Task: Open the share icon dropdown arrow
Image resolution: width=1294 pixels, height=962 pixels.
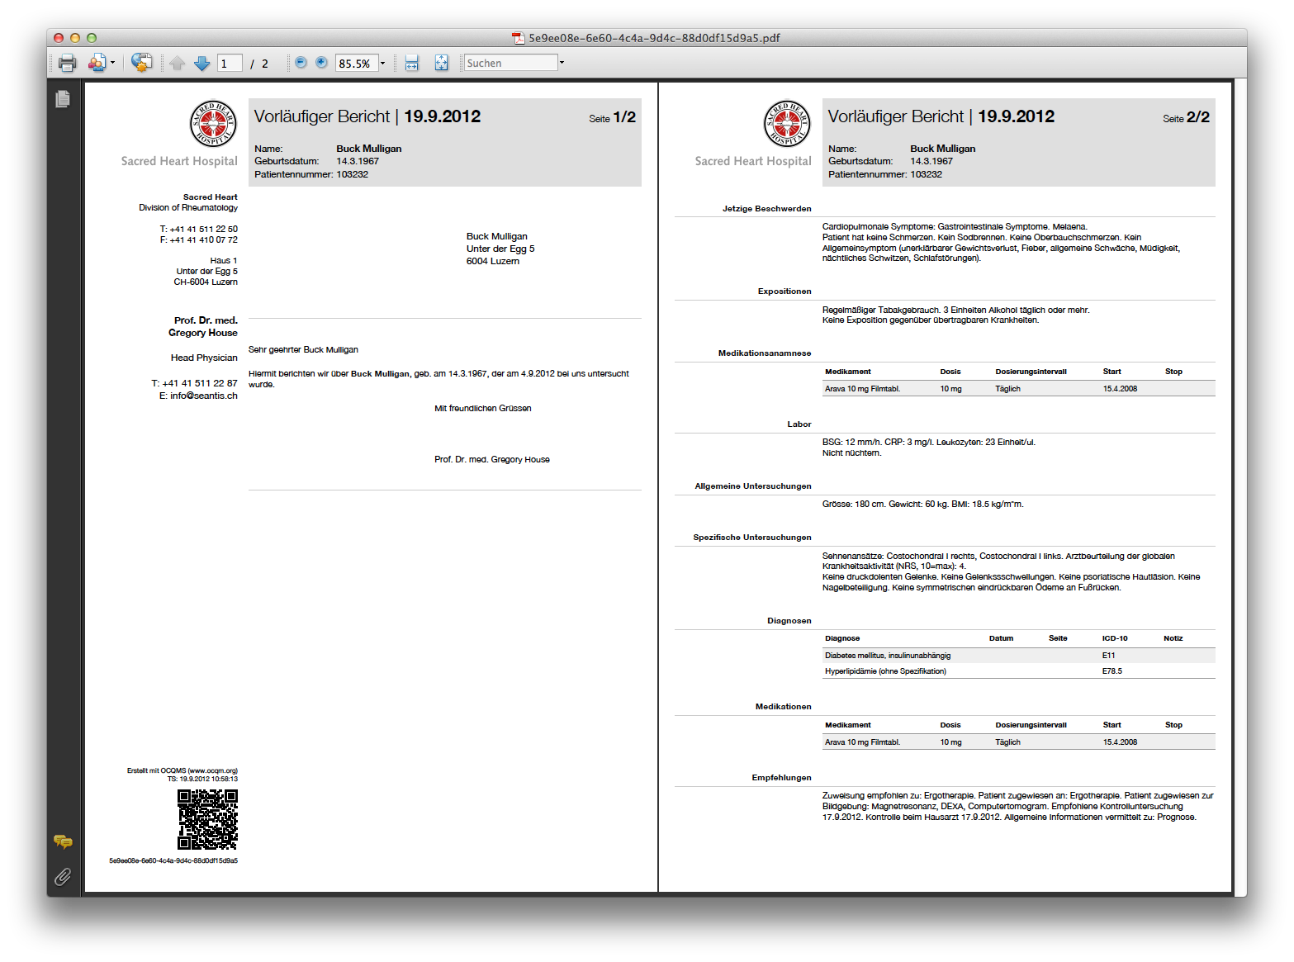Action: [x=112, y=63]
